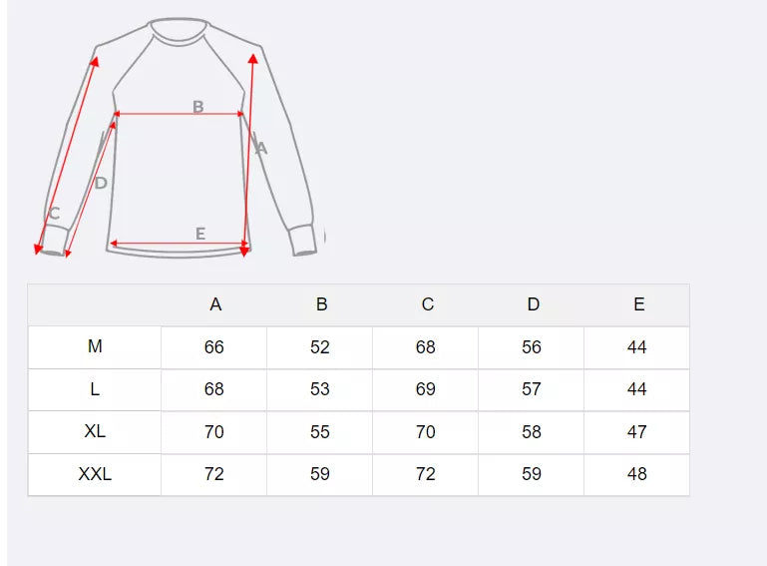Click the E hem label on the sweater diagram
This screenshot has height=566, width=767.
tap(200, 234)
